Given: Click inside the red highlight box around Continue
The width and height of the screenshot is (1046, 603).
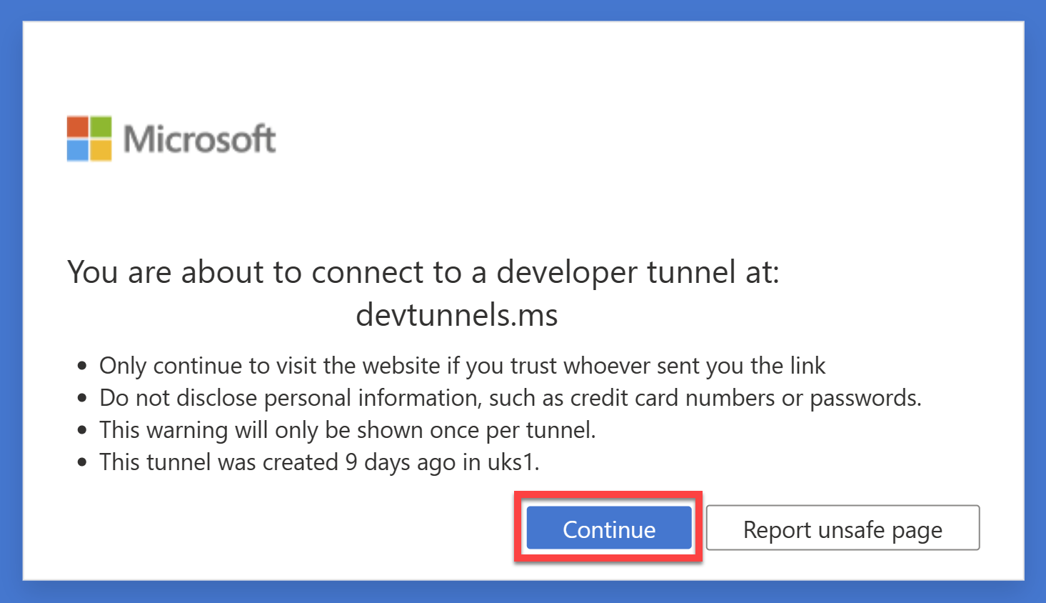Looking at the screenshot, I should click(x=608, y=529).
